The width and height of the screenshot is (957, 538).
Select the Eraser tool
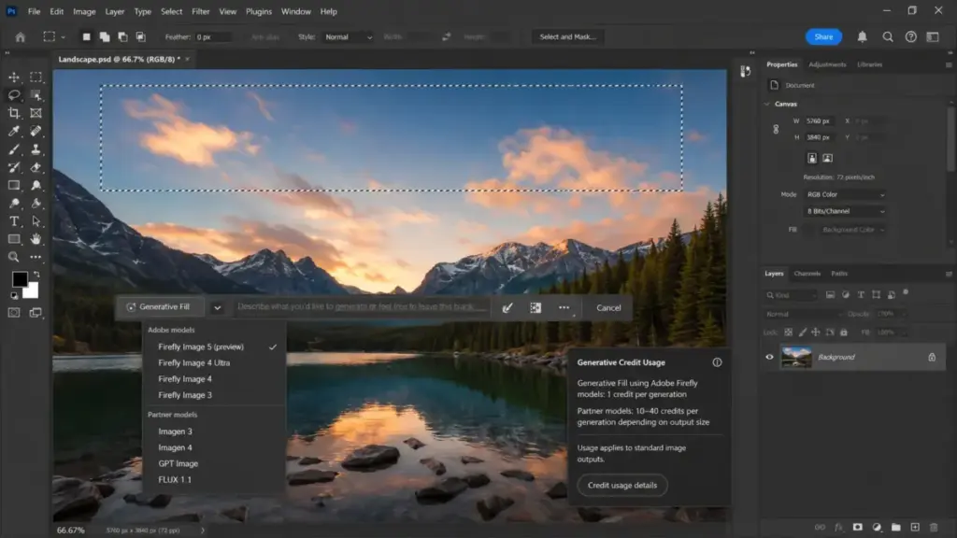36,167
